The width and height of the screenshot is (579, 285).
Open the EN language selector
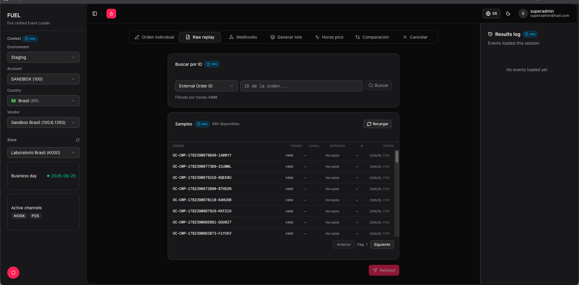pyautogui.click(x=491, y=14)
